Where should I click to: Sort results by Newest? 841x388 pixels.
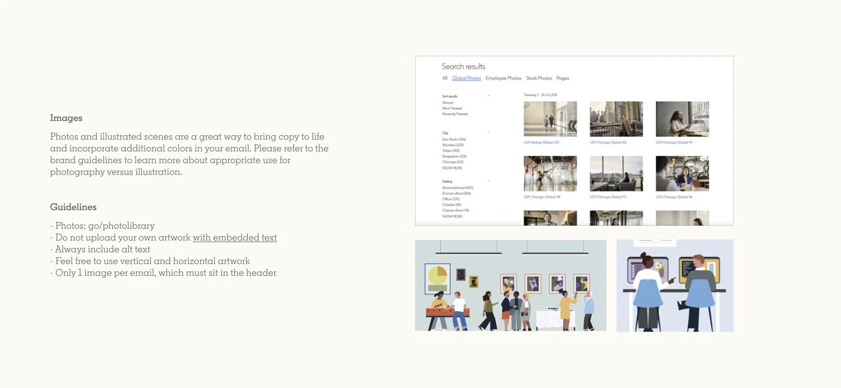coord(448,103)
